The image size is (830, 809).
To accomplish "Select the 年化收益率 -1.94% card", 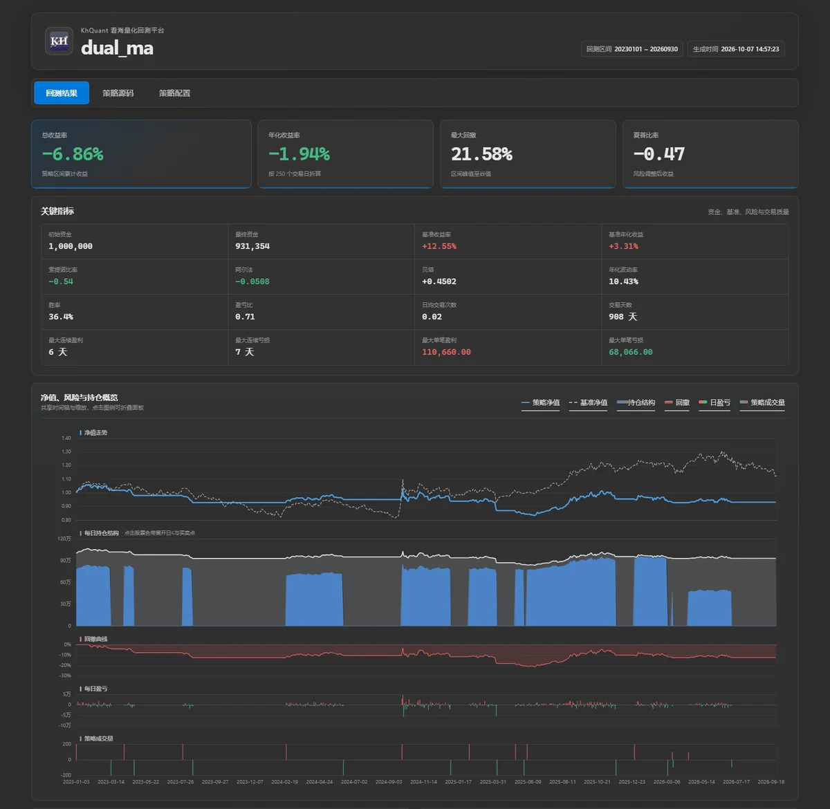I will tap(345, 154).
